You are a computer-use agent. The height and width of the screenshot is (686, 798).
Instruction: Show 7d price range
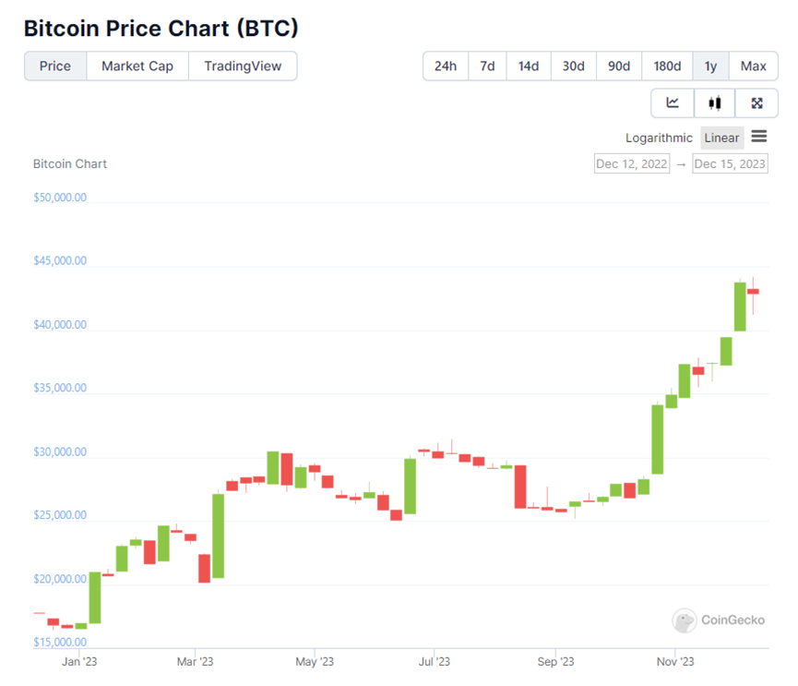click(x=487, y=66)
